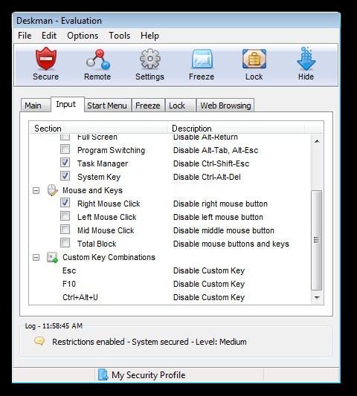The image size is (357, 396).
Task: Click 'Disable left mouse button' text
Action: coord(218,217)
